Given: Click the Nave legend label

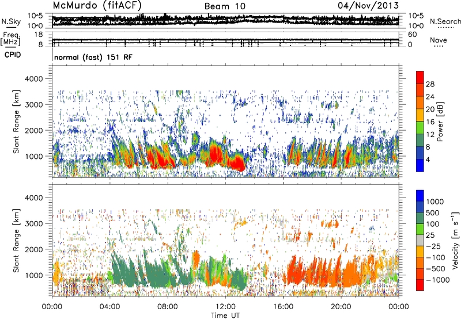Looking at the screenshot, I should 439,40.
